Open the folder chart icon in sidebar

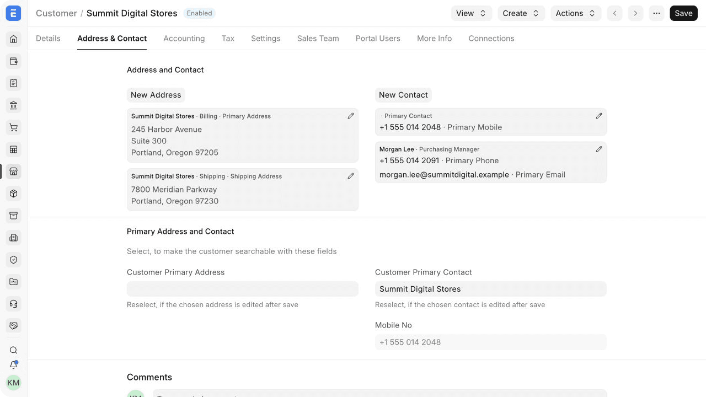pyautogui.click(x=14, y=282)
